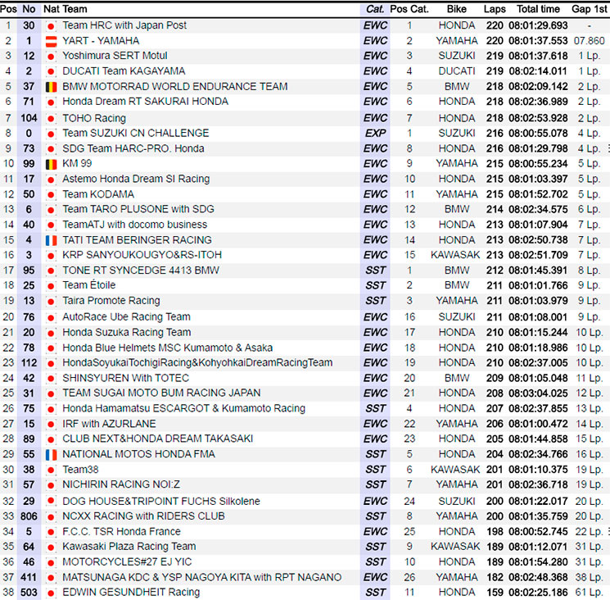
Task: Click the Bike column header
Action: (x=457, y=9)
